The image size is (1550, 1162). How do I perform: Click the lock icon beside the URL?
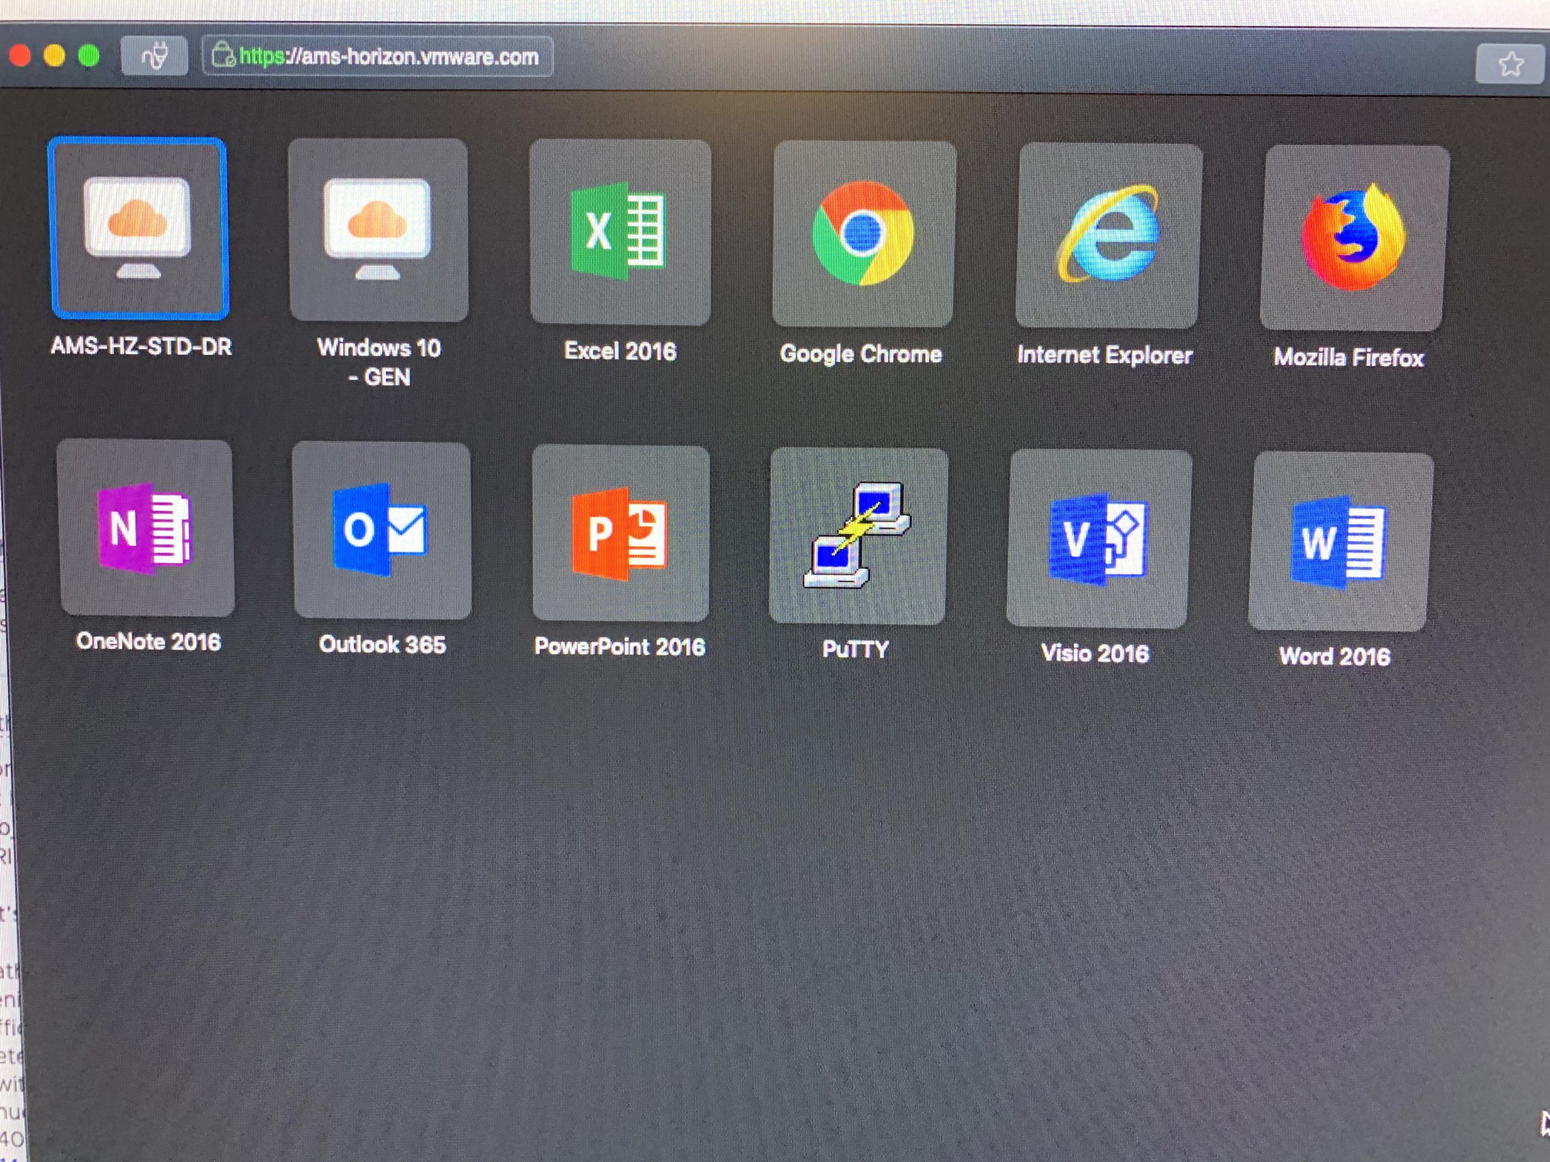point(222,54)
